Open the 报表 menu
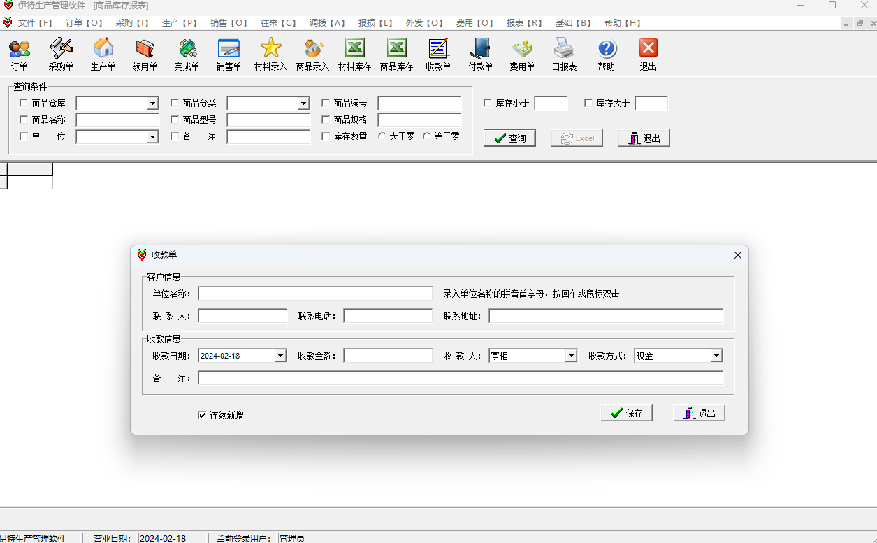The image size is (877, 543). coord(524,23)
